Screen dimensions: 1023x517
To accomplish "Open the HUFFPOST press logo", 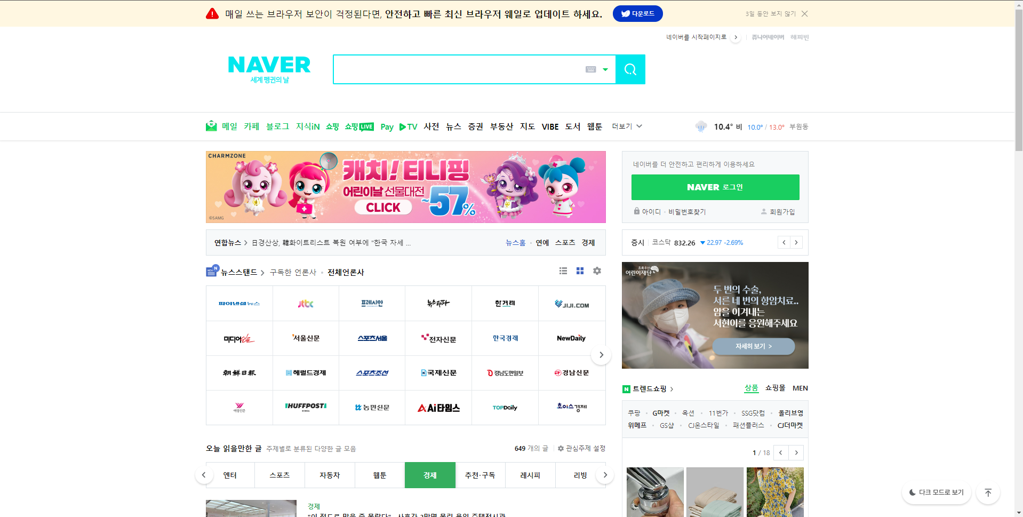I will pos(306,408).
